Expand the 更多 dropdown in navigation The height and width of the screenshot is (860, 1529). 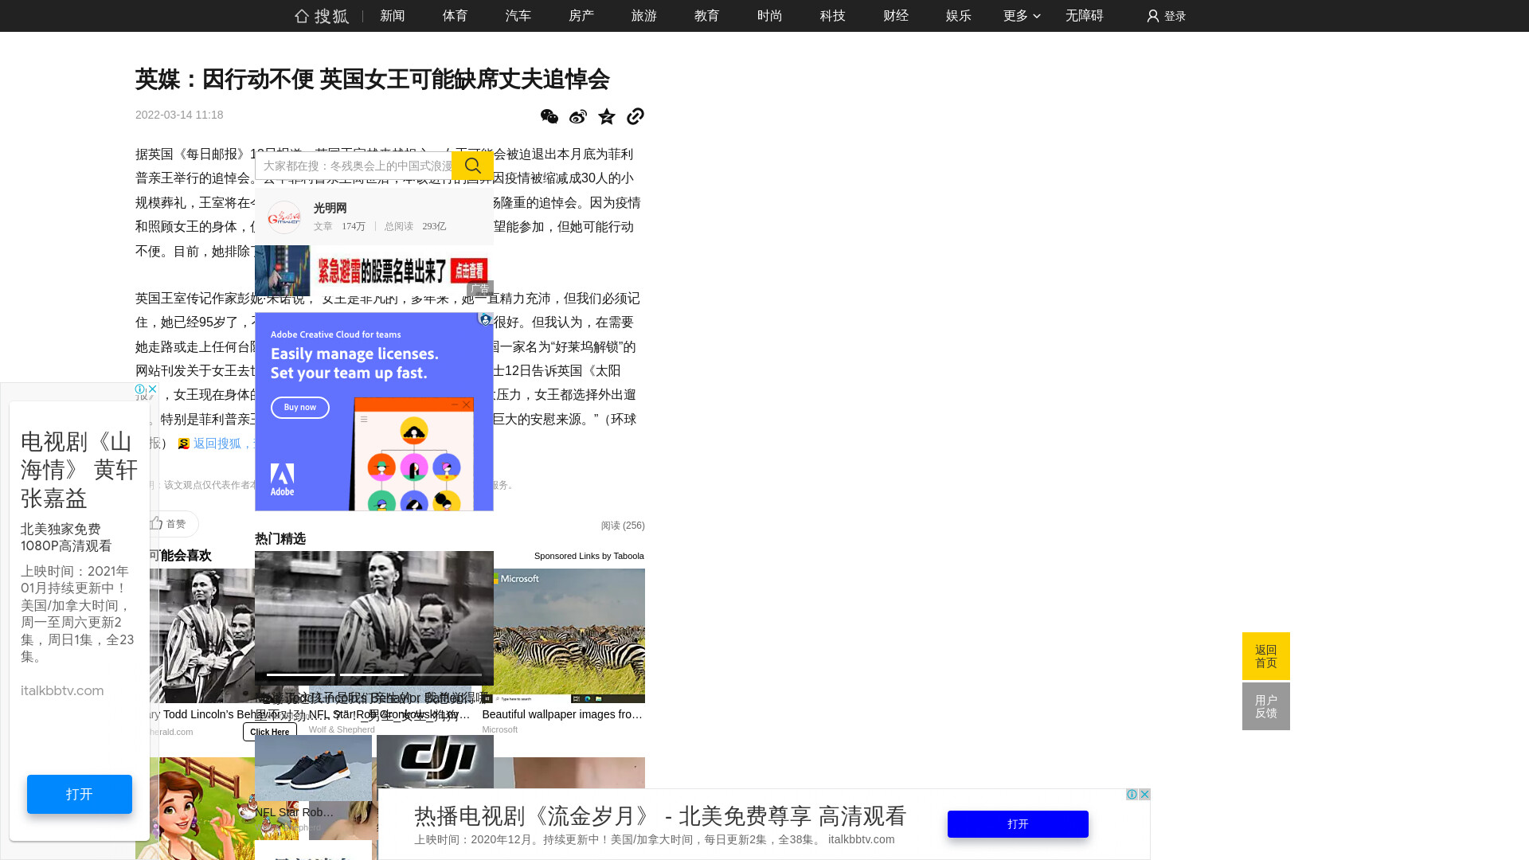(x=1022, y=16)
